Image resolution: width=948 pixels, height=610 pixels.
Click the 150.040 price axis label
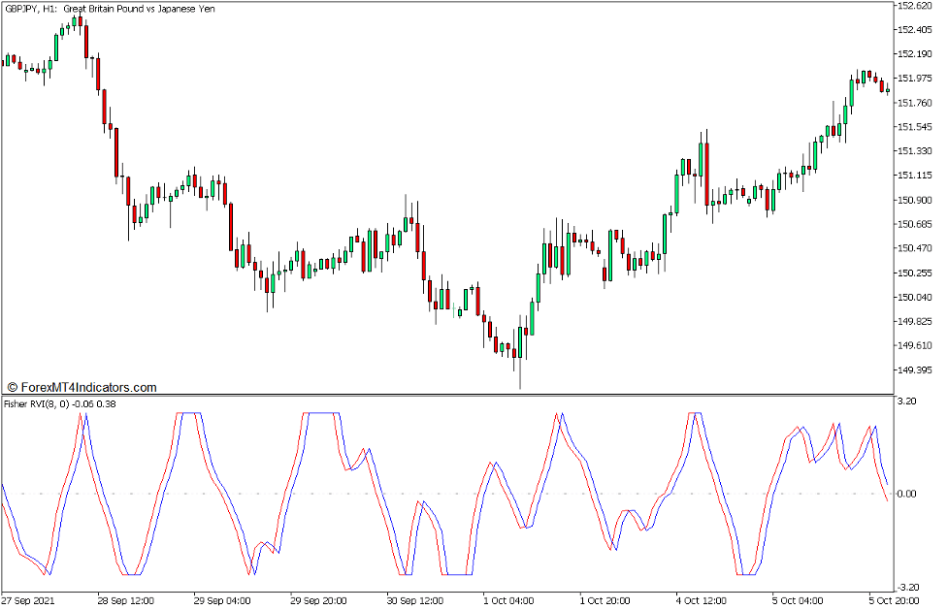[x=915, y=298]
